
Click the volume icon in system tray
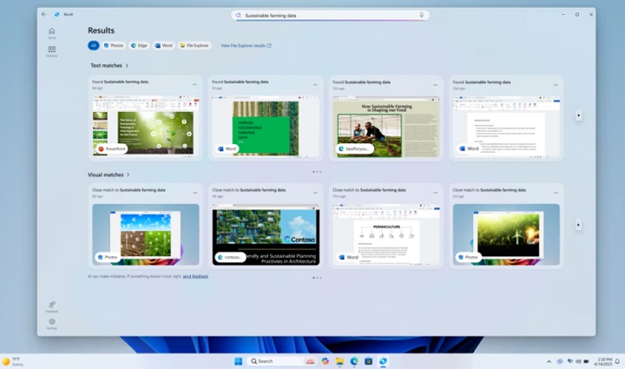(578, 361)
